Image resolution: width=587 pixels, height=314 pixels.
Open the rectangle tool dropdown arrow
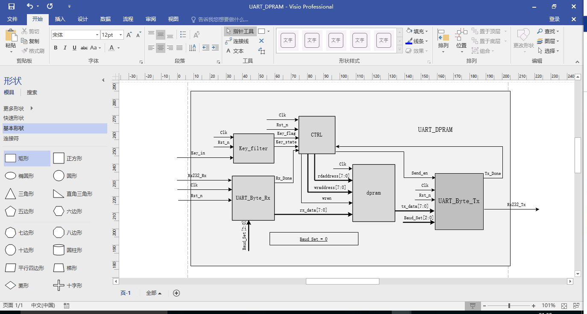tap(268, 32)
